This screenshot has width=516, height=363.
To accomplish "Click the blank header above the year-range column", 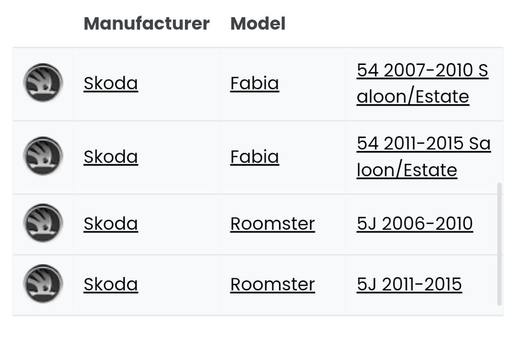I will coord(425,24).
